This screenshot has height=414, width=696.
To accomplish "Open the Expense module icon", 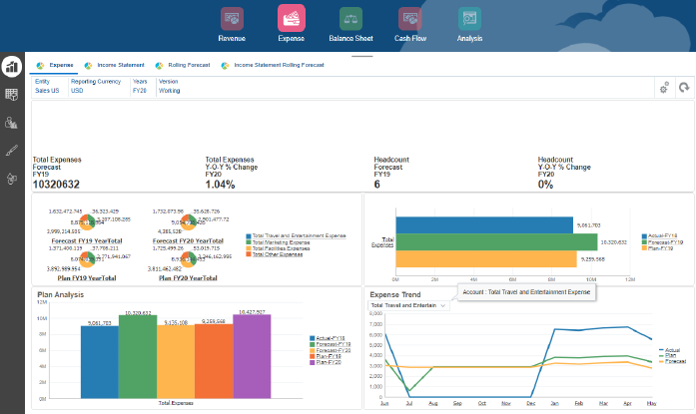I will click(x=291, y=19).
